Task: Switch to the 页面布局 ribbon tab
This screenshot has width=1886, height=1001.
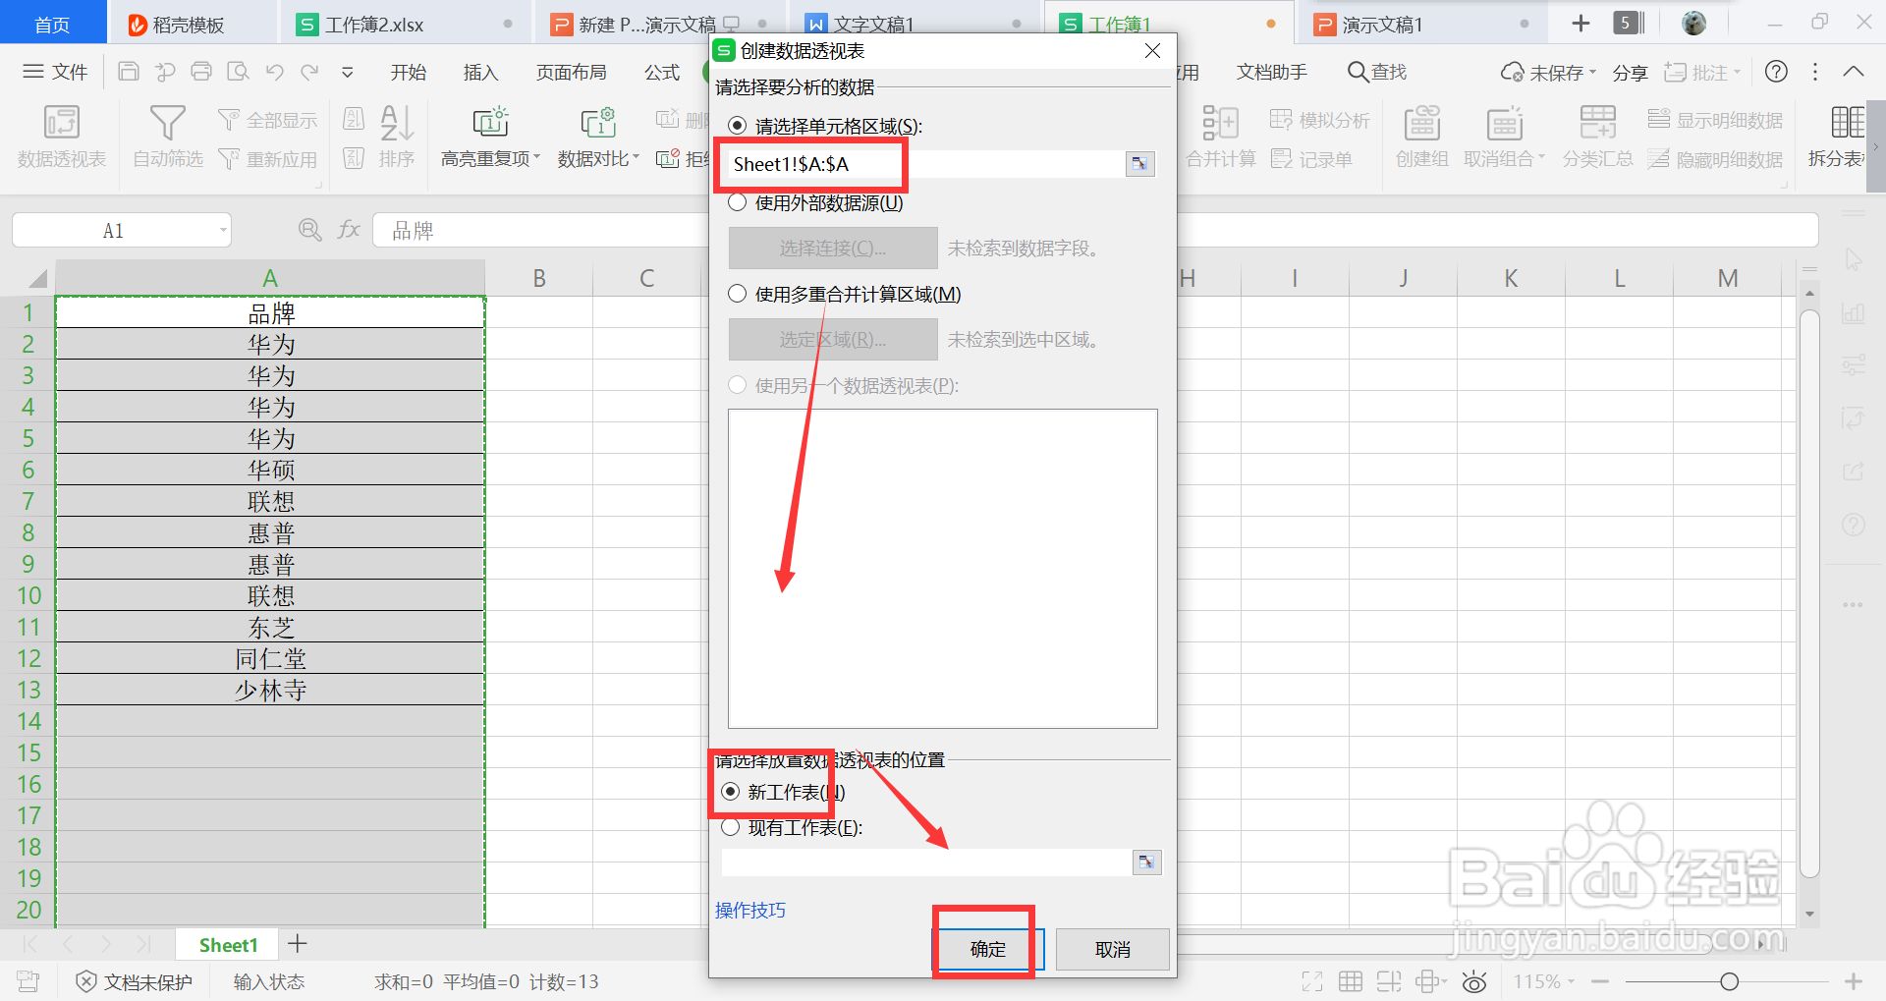Action: point(571,72)
